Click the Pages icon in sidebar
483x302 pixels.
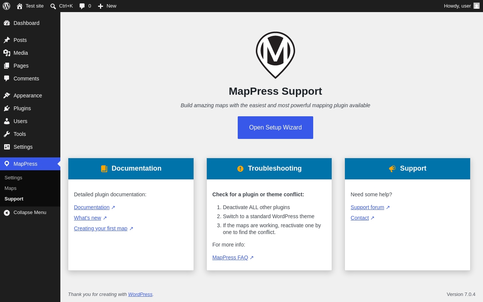(x=7, y=66)
